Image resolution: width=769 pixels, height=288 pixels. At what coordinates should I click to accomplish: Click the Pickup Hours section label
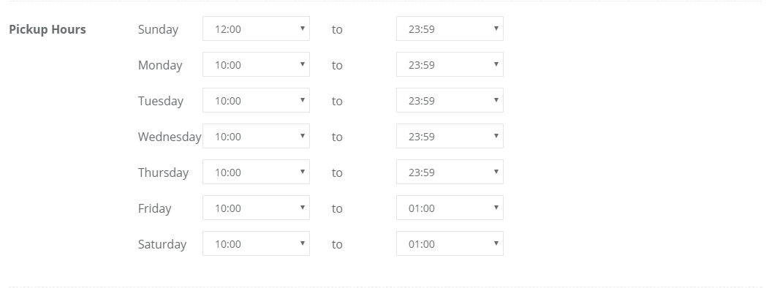(x=48, y=29)
